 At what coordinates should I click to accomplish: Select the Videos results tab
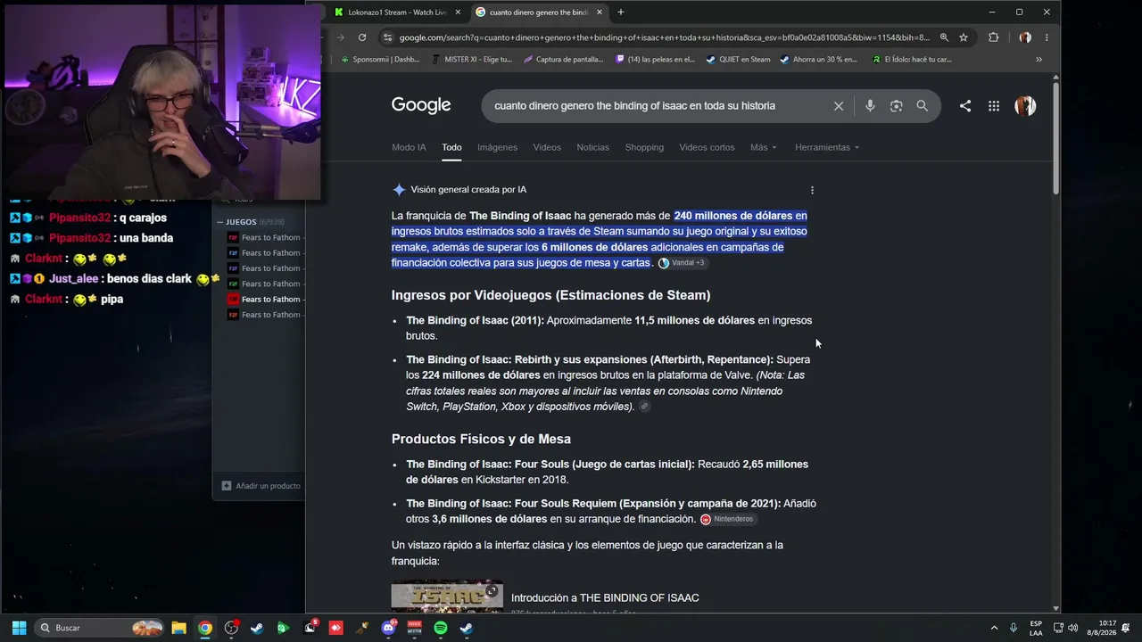pyautogui.click(x=547, y=147)
